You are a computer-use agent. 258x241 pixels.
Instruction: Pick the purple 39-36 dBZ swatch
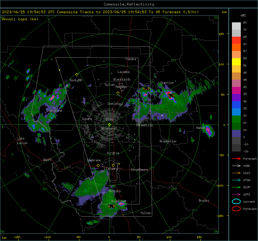point(236,98)
